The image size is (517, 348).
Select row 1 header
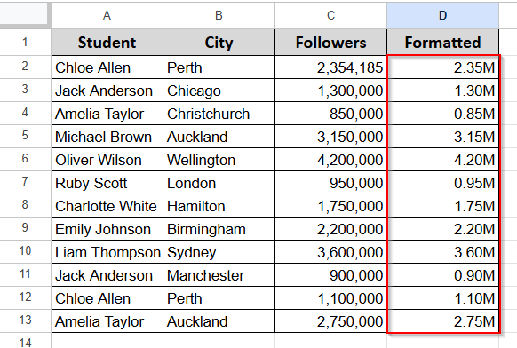[x=25, y=43]
